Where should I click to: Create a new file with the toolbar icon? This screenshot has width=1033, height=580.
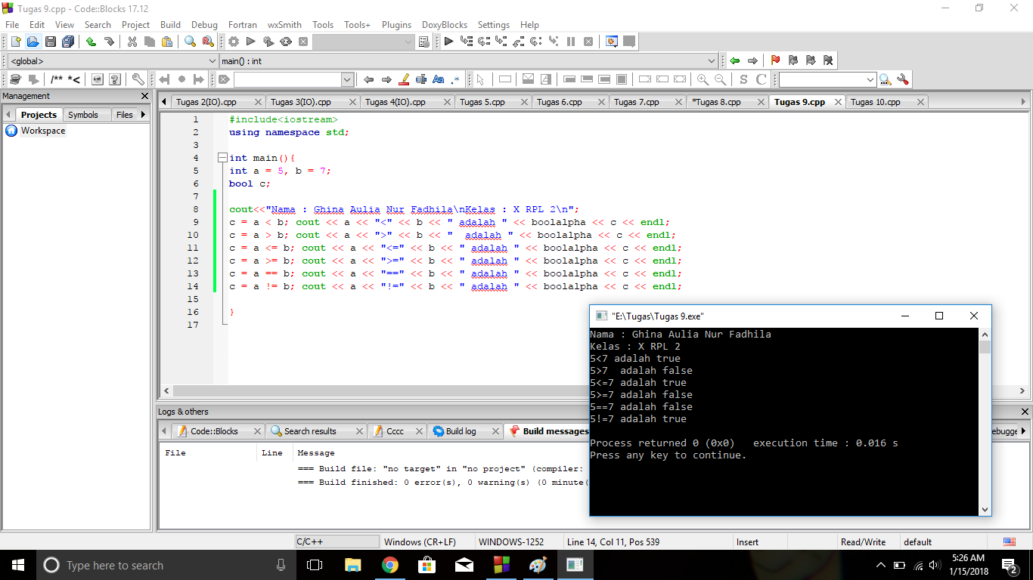pyautogui.click(x=15, y=42)
